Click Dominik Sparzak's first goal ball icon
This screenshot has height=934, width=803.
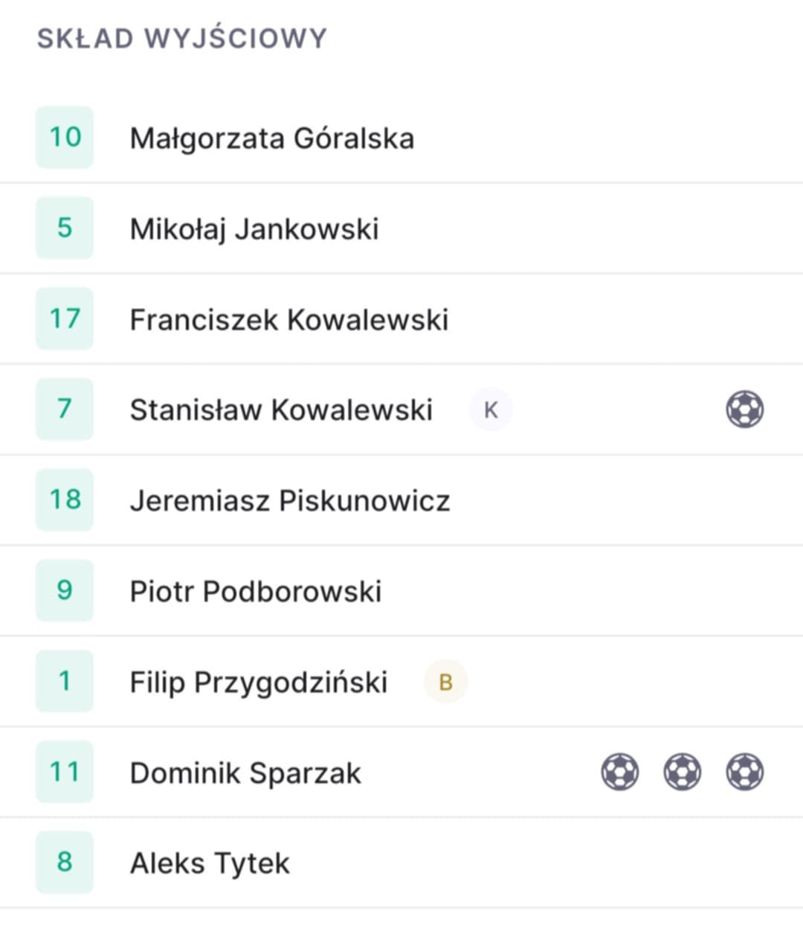[619, 772]
